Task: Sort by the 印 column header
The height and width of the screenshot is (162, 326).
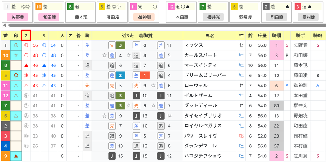Action: click(x=16, y=36)
